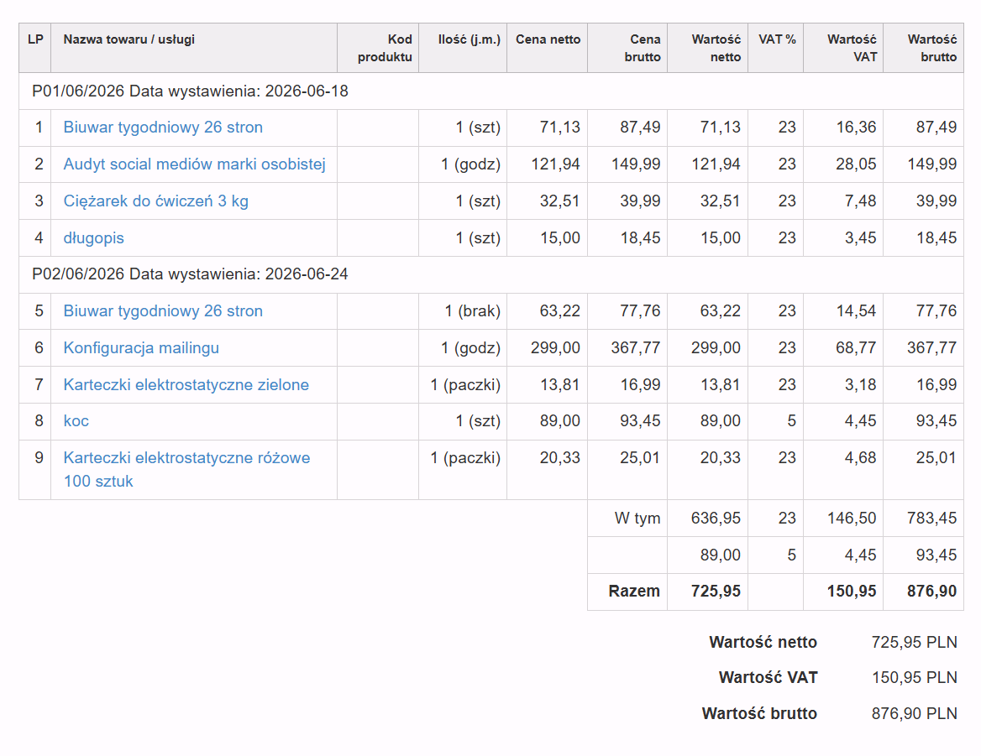Viewport: 981px width, 756px height.
Task: Click the długopis product link
Action: tap(94, 238)
